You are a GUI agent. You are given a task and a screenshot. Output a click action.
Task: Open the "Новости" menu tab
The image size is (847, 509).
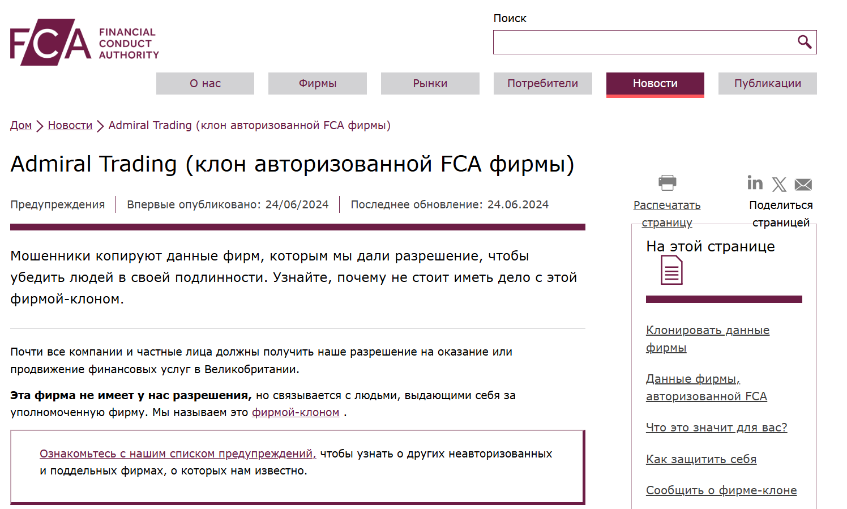tap(655, 84)
